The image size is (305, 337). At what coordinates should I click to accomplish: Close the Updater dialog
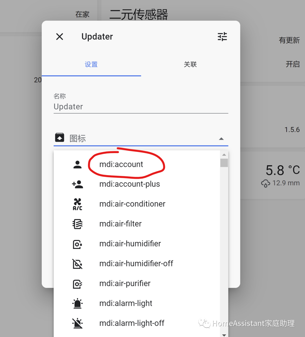[60, 36]
